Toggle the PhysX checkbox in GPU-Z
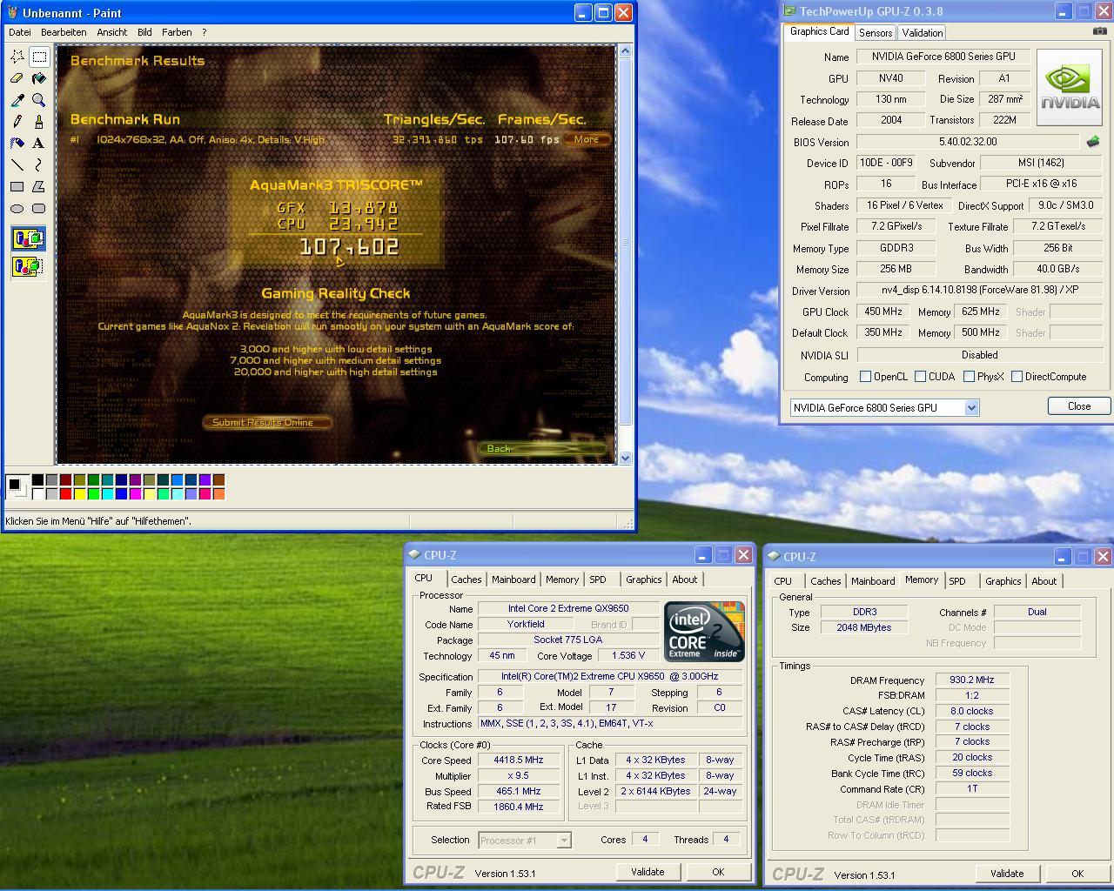 click(x=969, y=377)
